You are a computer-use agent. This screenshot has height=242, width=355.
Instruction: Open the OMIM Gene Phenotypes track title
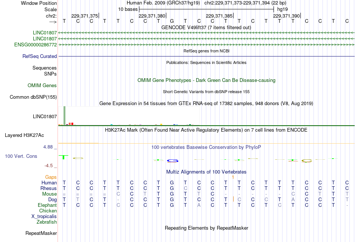tap(207, 80)
